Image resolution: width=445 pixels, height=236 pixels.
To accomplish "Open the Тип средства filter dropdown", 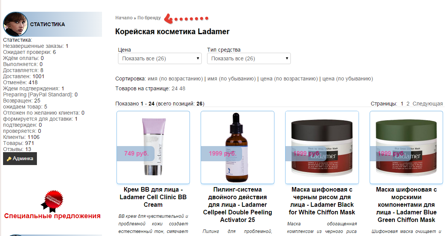I will click(249, 58).
